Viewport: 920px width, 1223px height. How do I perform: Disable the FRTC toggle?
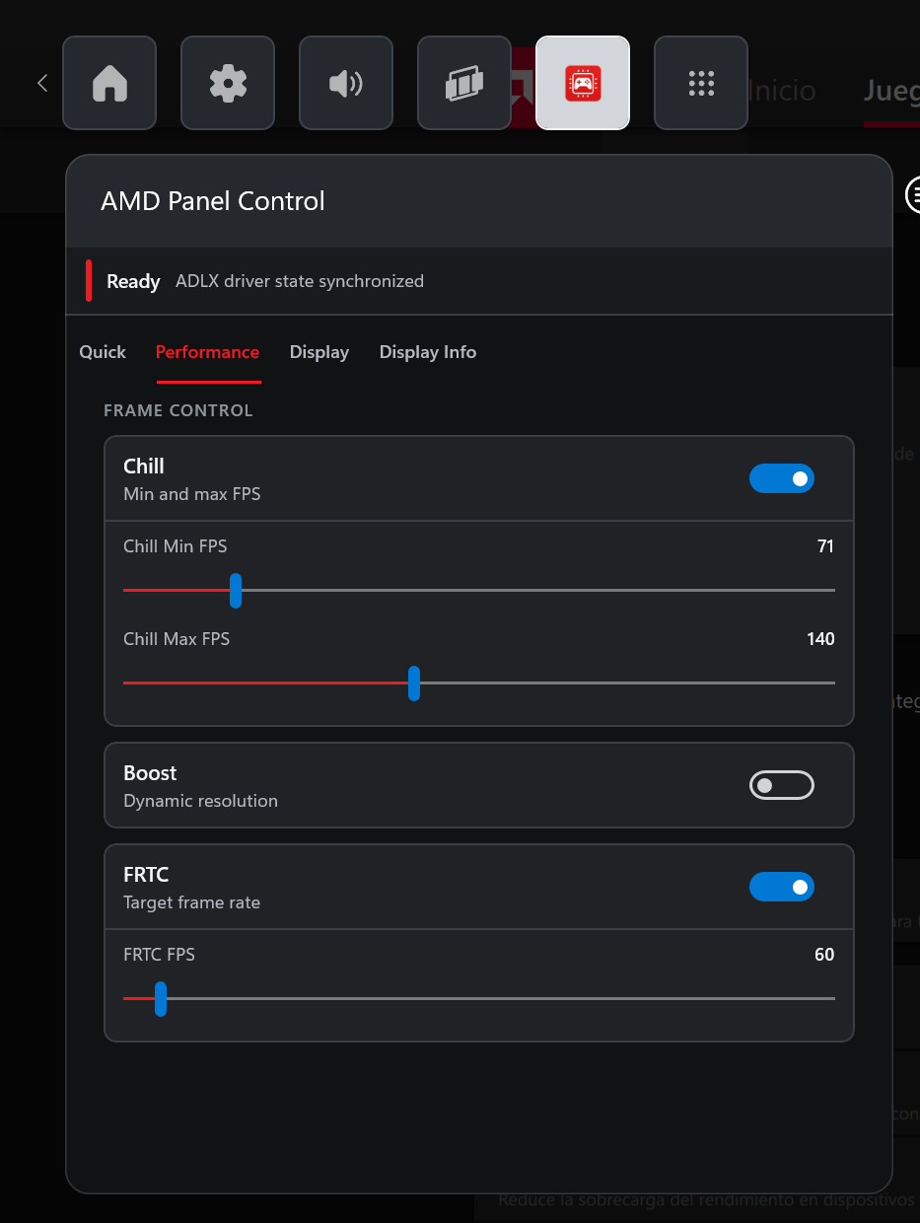click(782, 887)
